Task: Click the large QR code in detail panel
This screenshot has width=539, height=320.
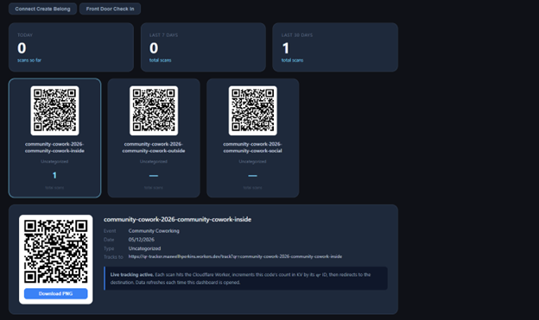Action: (x=55, y=251)
